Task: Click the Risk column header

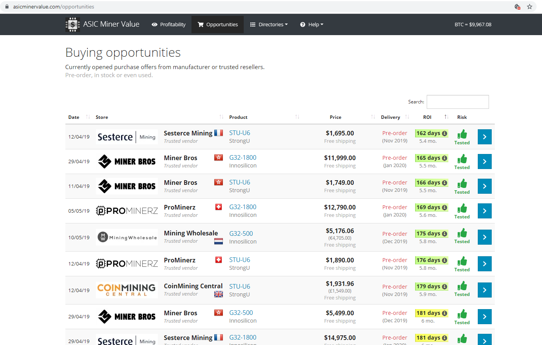Action: (462, 117)
